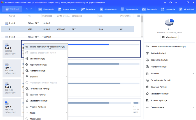Viewport: 196px width, 120px height.
Task: Click the undo arrow in toolbar
Action: (x=27, y=9)
